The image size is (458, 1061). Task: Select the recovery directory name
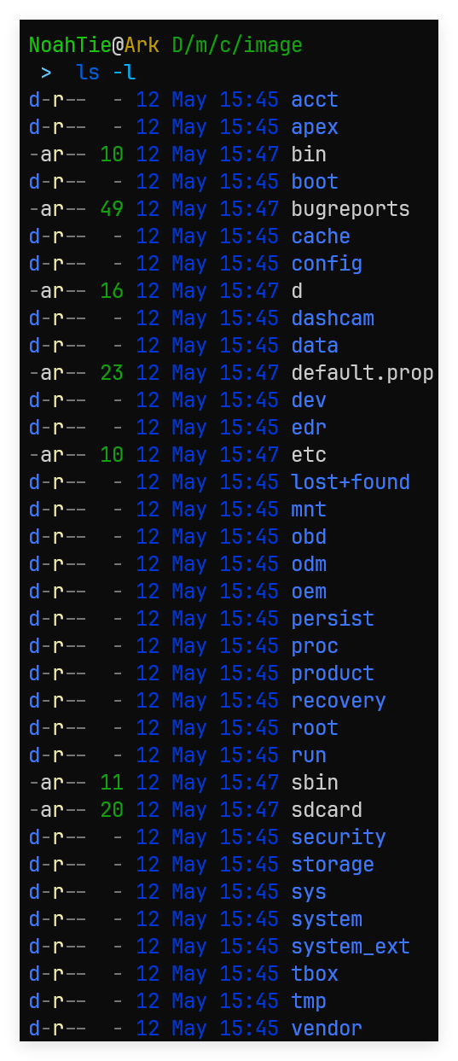(x=339, y=701)
